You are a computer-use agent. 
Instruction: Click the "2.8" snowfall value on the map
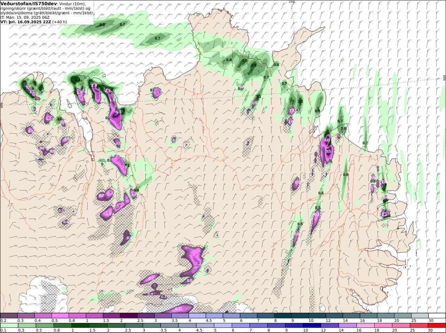[94, 85]
